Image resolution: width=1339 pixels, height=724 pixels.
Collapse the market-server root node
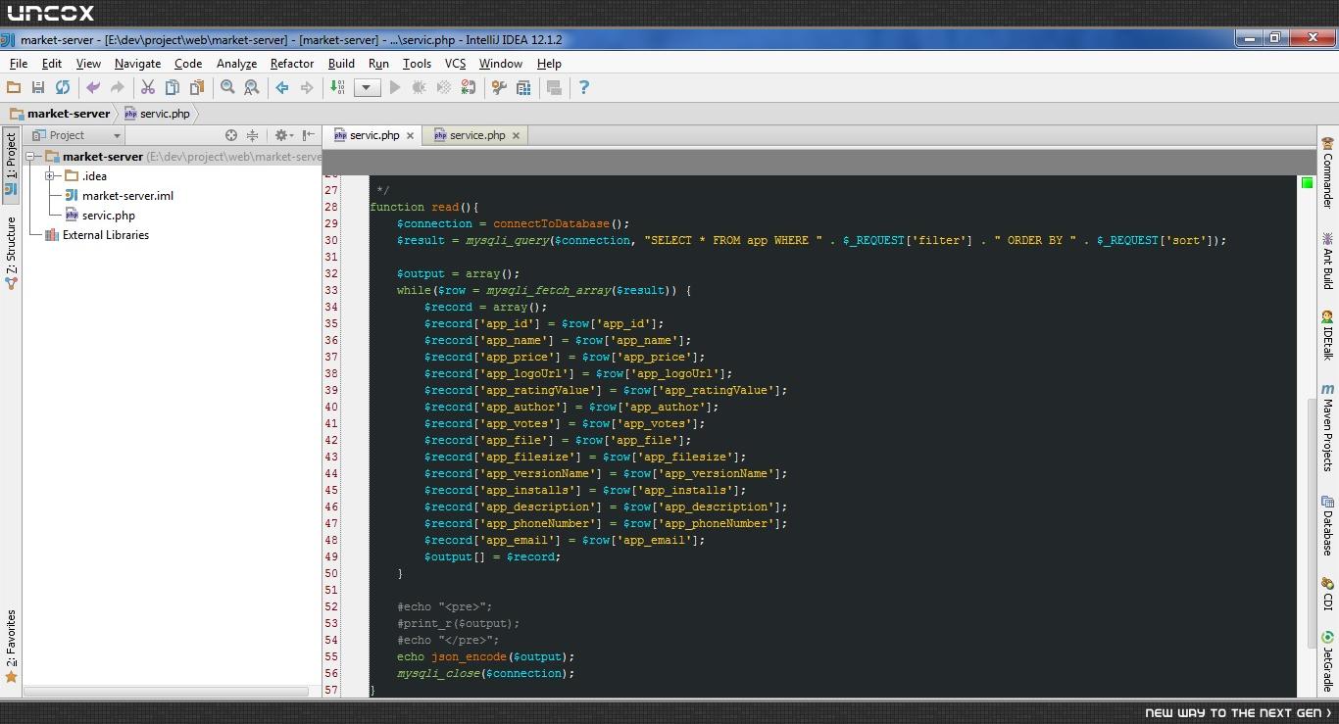point(30,157)
